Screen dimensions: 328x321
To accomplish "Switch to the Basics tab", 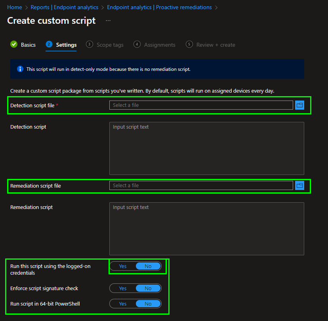I will pos(28,45).
